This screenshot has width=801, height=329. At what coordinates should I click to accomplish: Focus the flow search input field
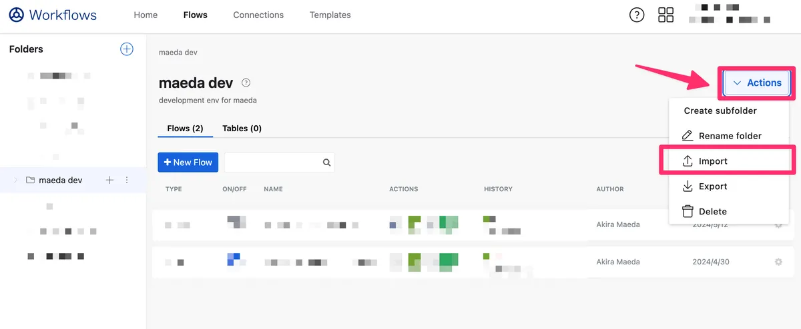click(272, 162)
